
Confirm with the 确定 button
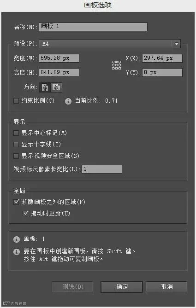(x=122, y=287)
